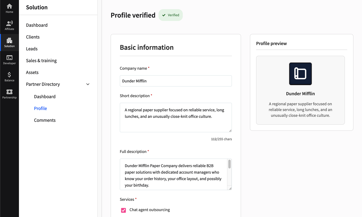
Task: Click into the Company name field
Action: [176, 81]
